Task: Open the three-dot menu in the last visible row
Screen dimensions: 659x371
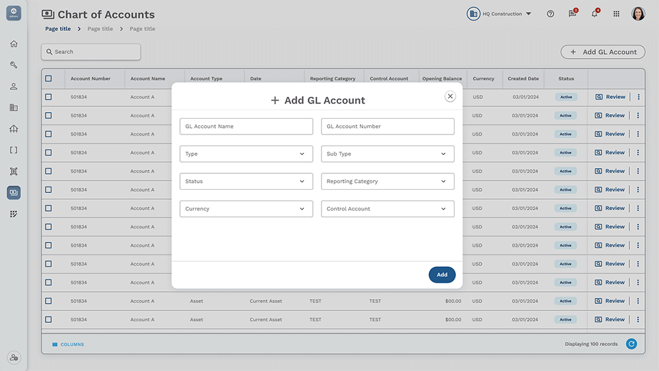Action: tap(638, 320)
